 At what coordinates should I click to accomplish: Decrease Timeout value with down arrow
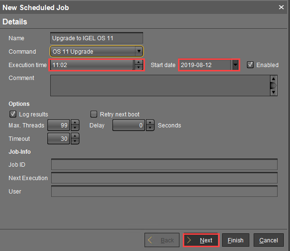75,142
